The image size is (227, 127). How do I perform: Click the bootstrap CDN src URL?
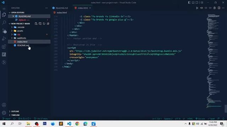tap(128, 51)
